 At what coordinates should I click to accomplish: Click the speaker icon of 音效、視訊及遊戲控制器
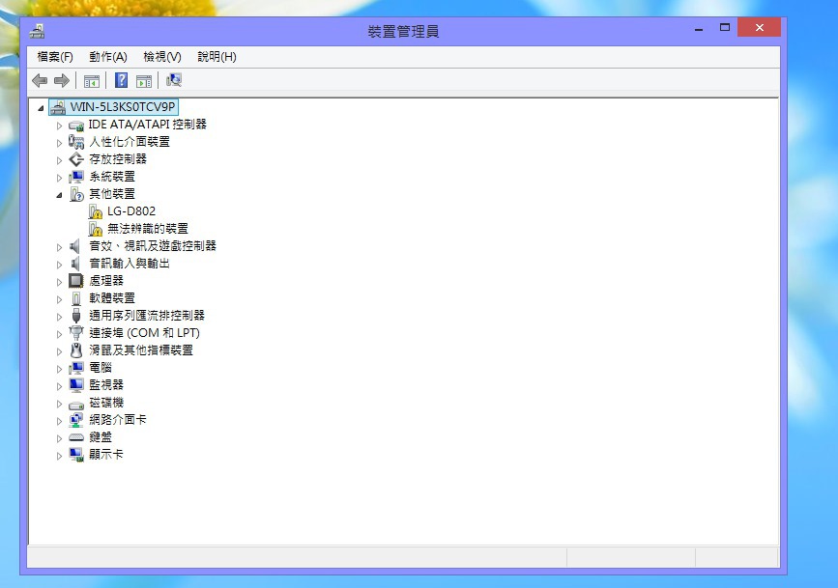(x=75, y=246)
